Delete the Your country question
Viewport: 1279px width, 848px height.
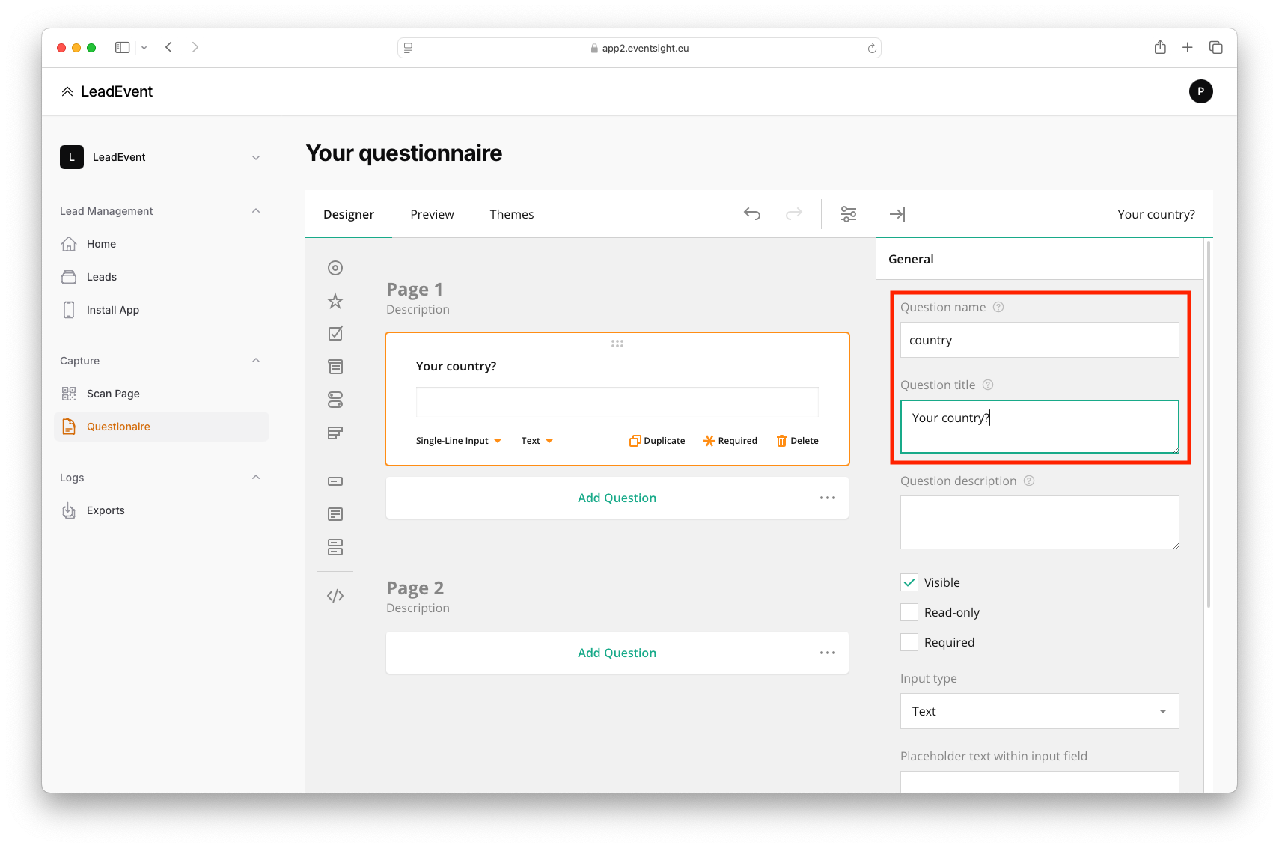797,441
